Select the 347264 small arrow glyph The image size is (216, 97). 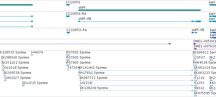click(68, 70)
